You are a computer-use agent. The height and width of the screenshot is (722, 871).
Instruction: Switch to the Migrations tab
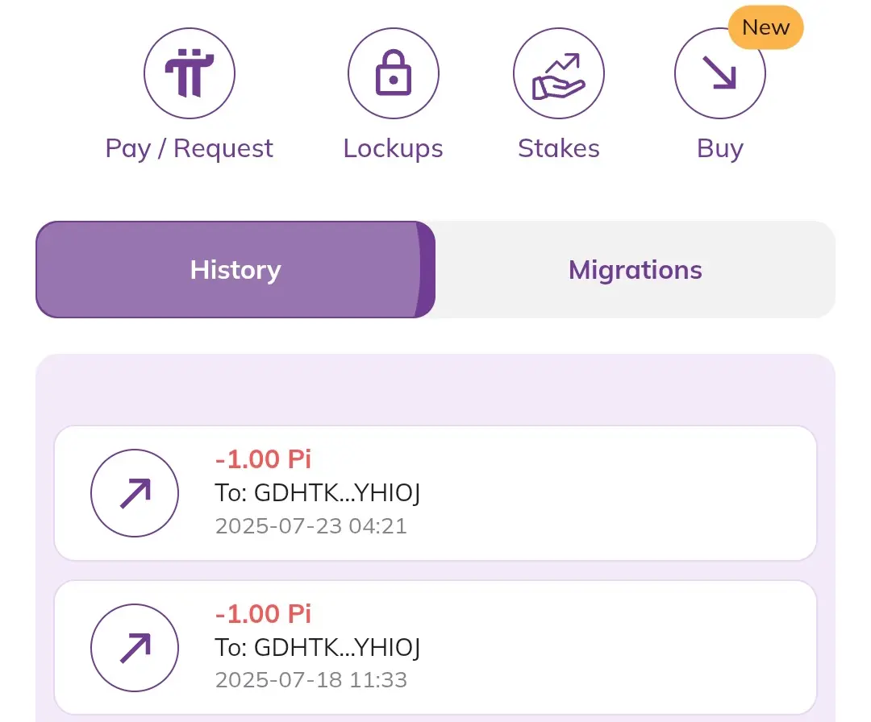point(636,270)
